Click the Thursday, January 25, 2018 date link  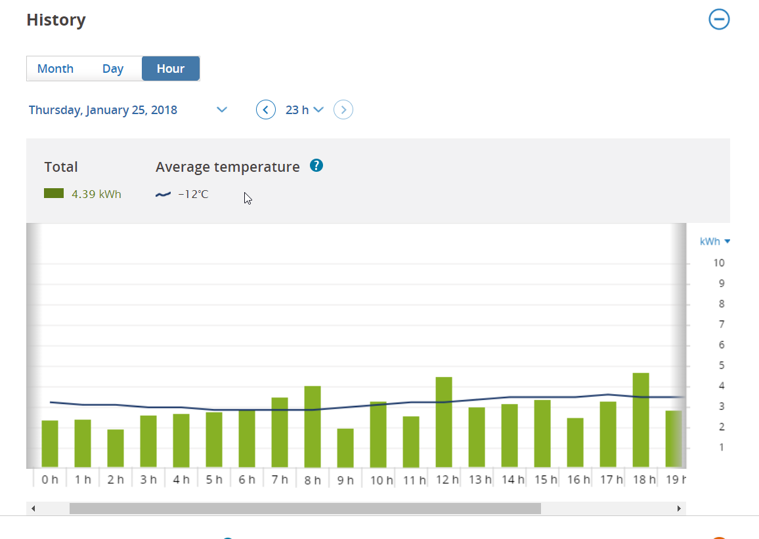coord(103,110)
